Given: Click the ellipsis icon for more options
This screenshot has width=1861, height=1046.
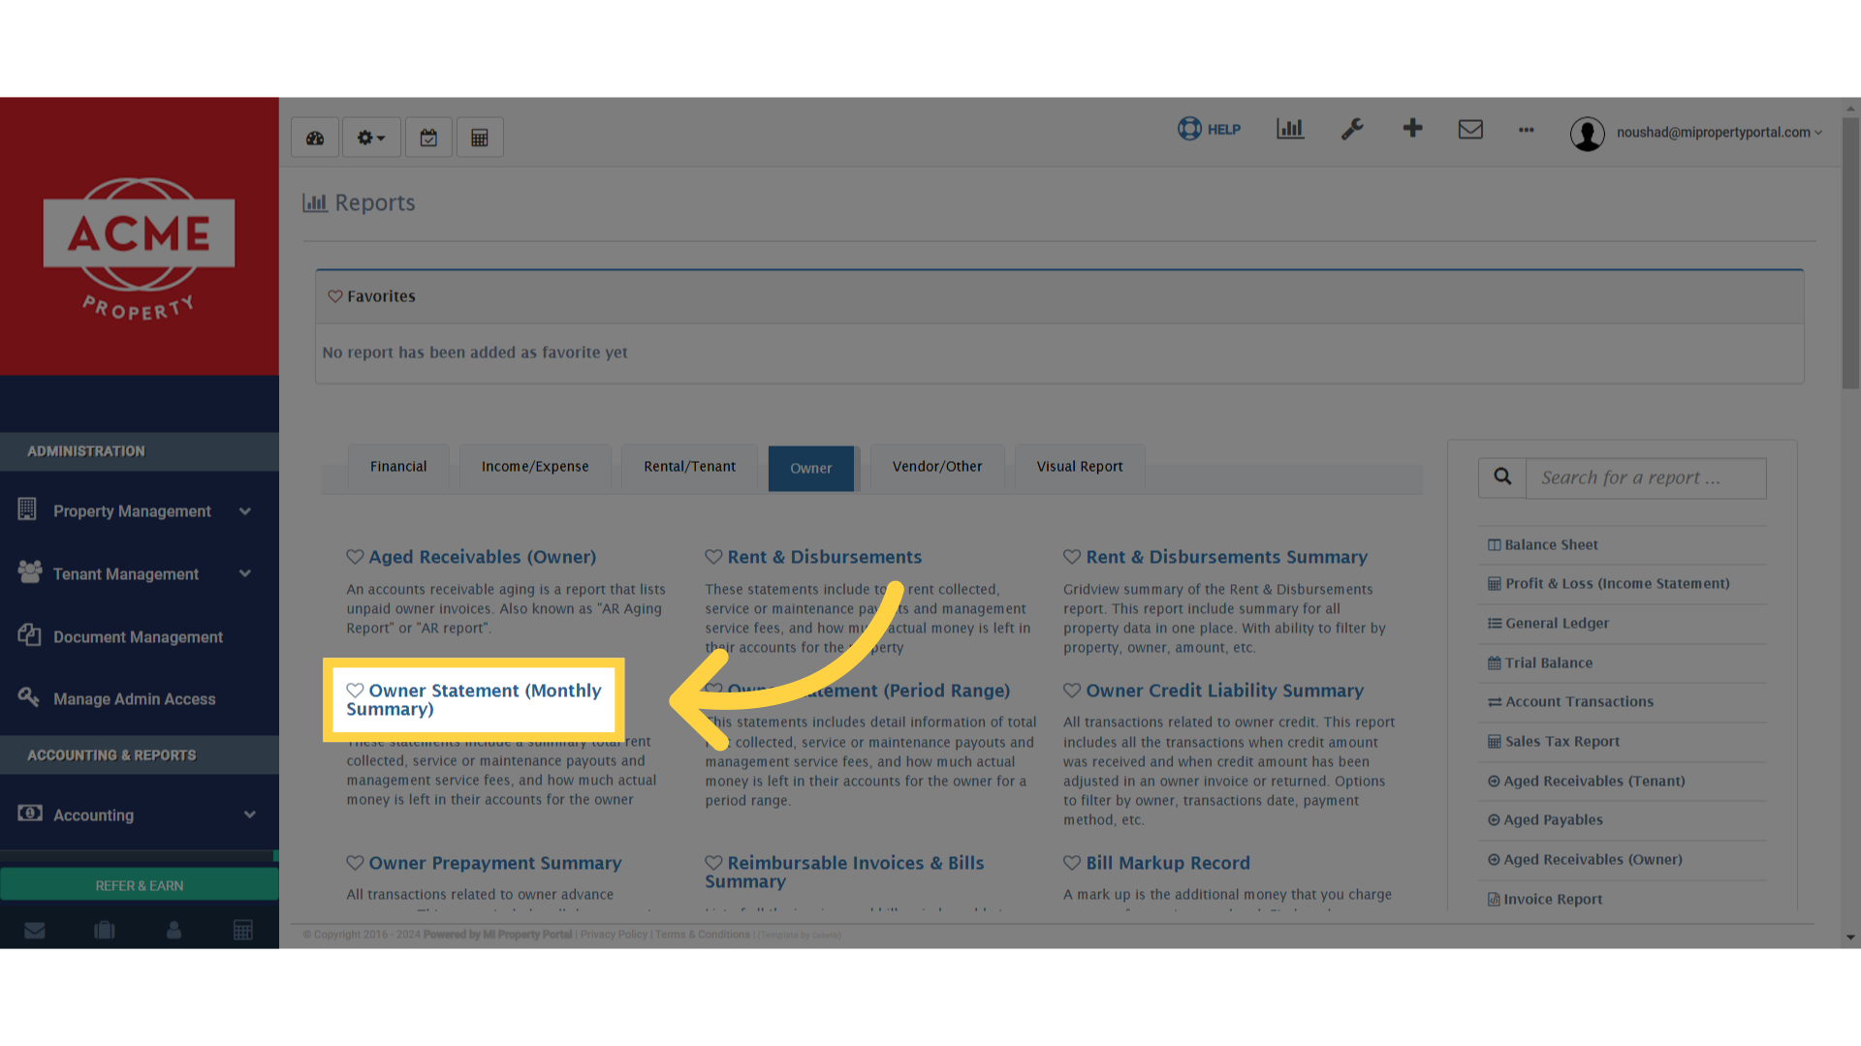Looking at the screenshot, I should coord(1526,131).
